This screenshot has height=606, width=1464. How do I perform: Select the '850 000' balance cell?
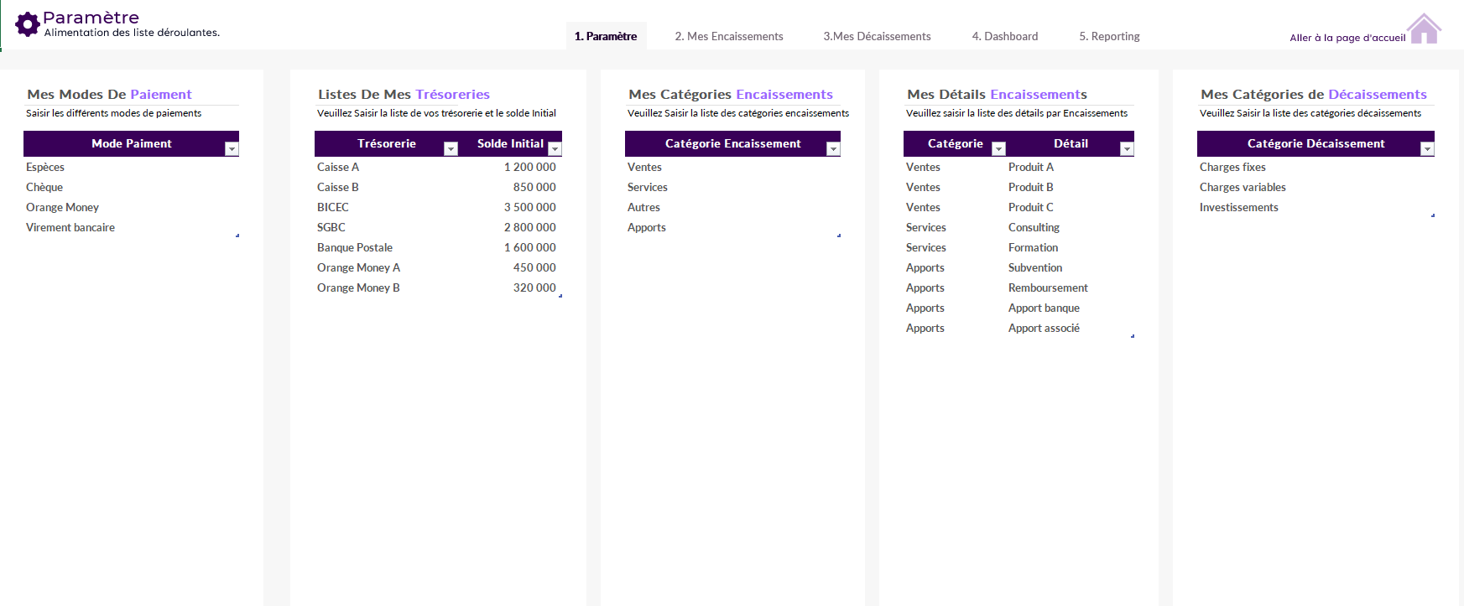(510, 187)
